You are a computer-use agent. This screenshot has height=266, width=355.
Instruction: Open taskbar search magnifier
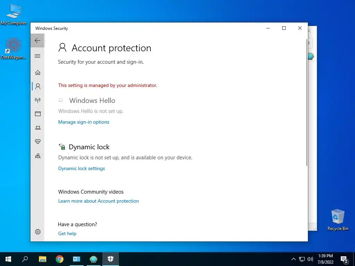click(x=25, y=259)
